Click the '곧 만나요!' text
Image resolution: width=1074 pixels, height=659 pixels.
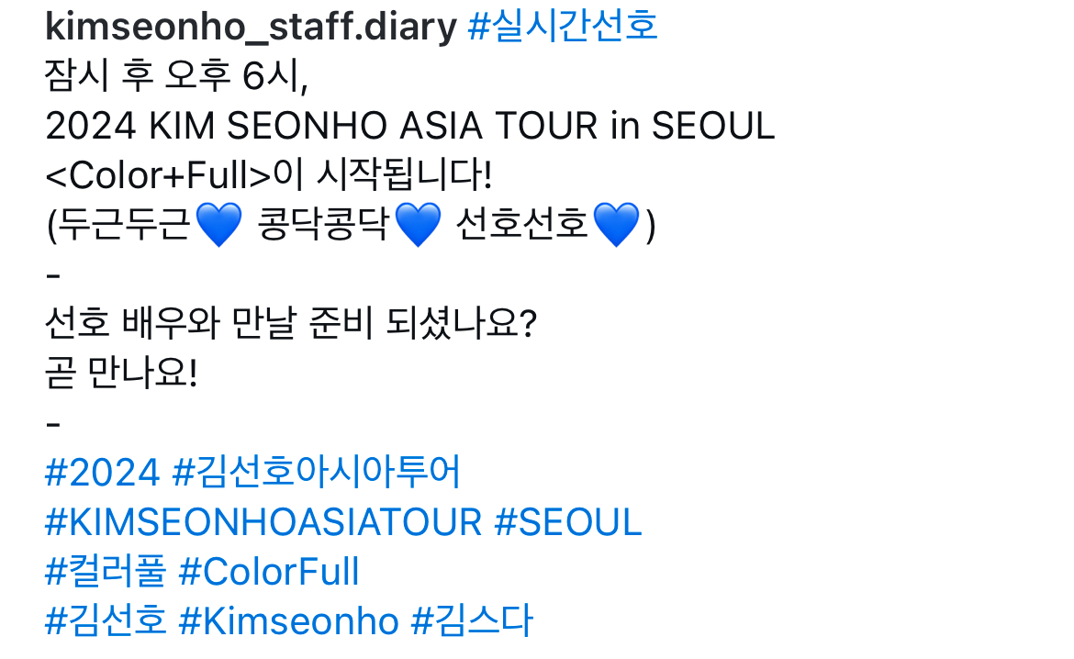point(120,374)
